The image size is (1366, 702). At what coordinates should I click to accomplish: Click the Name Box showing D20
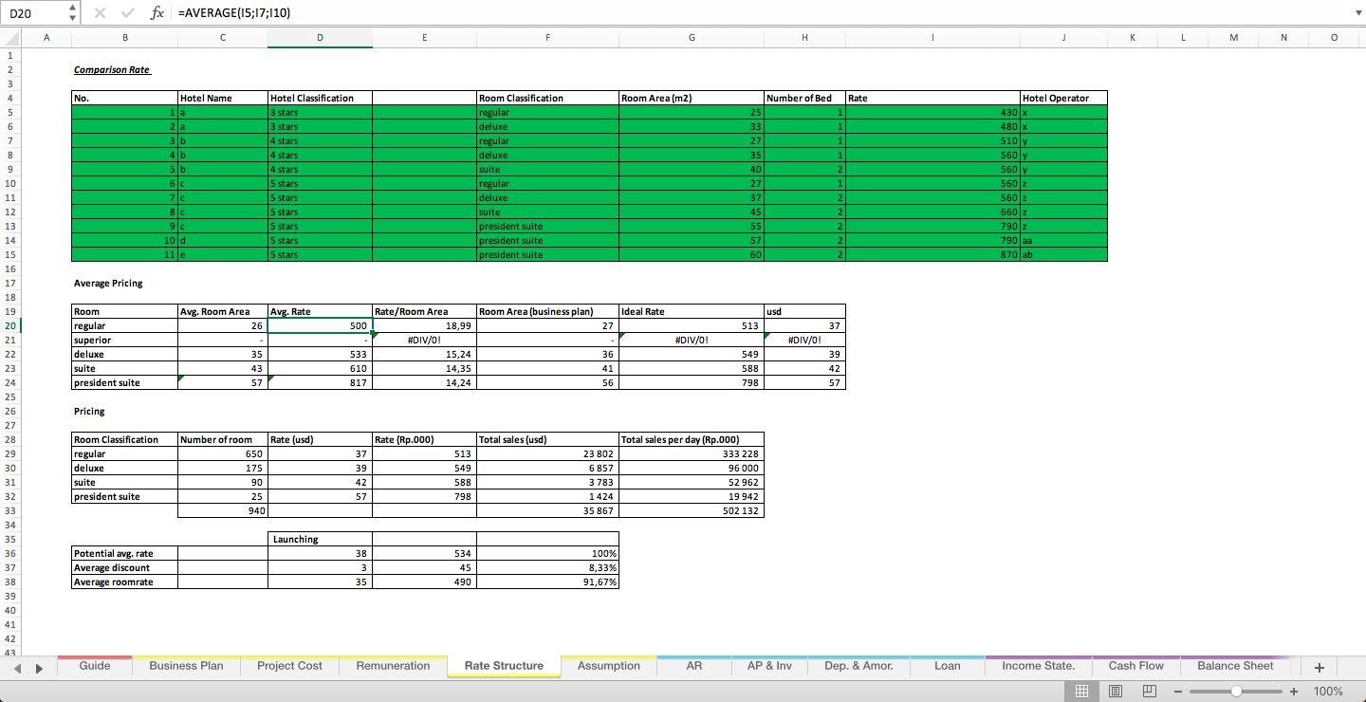(36, 13)
